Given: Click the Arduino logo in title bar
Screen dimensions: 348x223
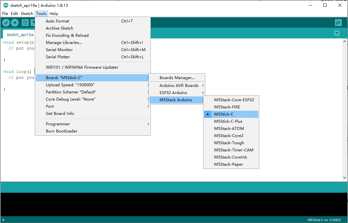Looking at the screenshot, I should 6,5.
